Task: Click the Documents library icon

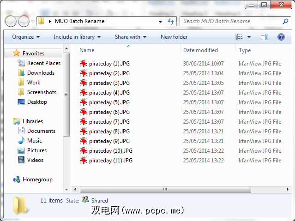Action: [21, 131]
